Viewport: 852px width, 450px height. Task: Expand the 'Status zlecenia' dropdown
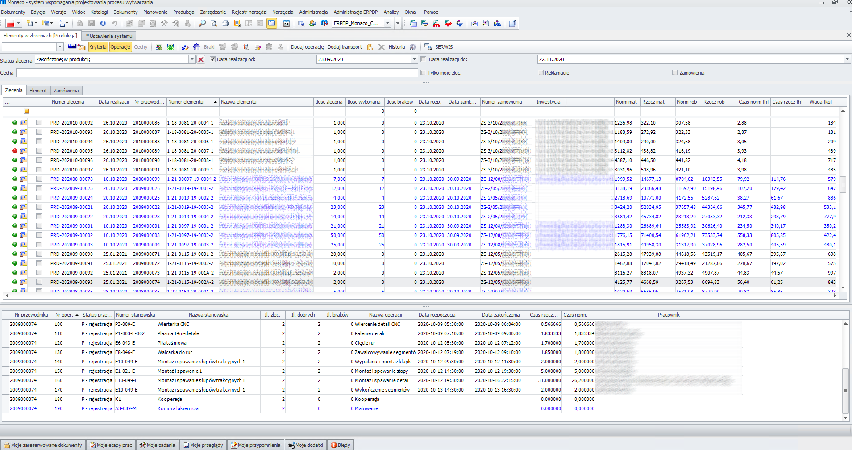coord(192,59)
